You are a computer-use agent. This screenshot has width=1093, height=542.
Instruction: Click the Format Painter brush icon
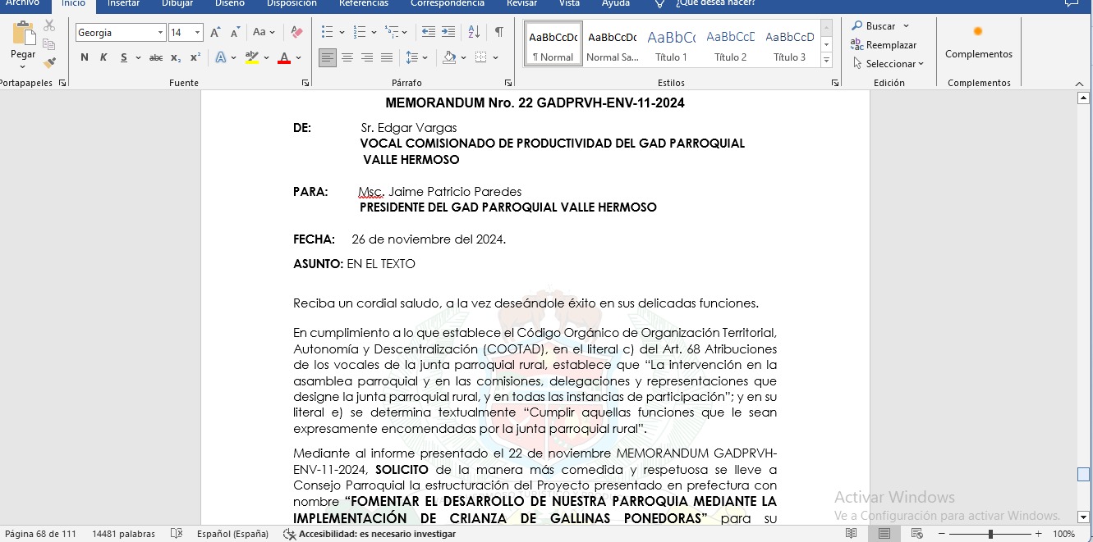pos(49,63)
